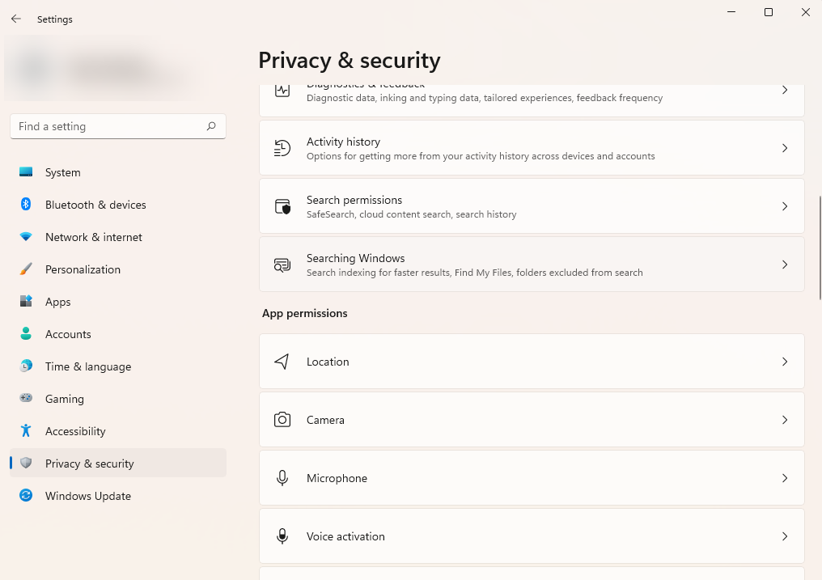Open Microphone chevron arrow

point(785,478)
